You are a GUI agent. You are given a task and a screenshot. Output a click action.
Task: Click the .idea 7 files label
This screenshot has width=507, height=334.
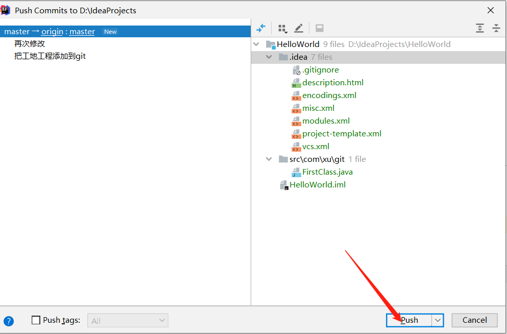[x=310, y=57]
